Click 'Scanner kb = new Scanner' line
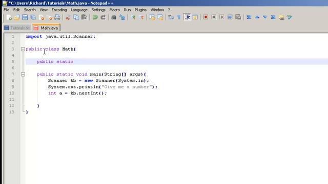The image size is (328, 184). click(98, 81)
